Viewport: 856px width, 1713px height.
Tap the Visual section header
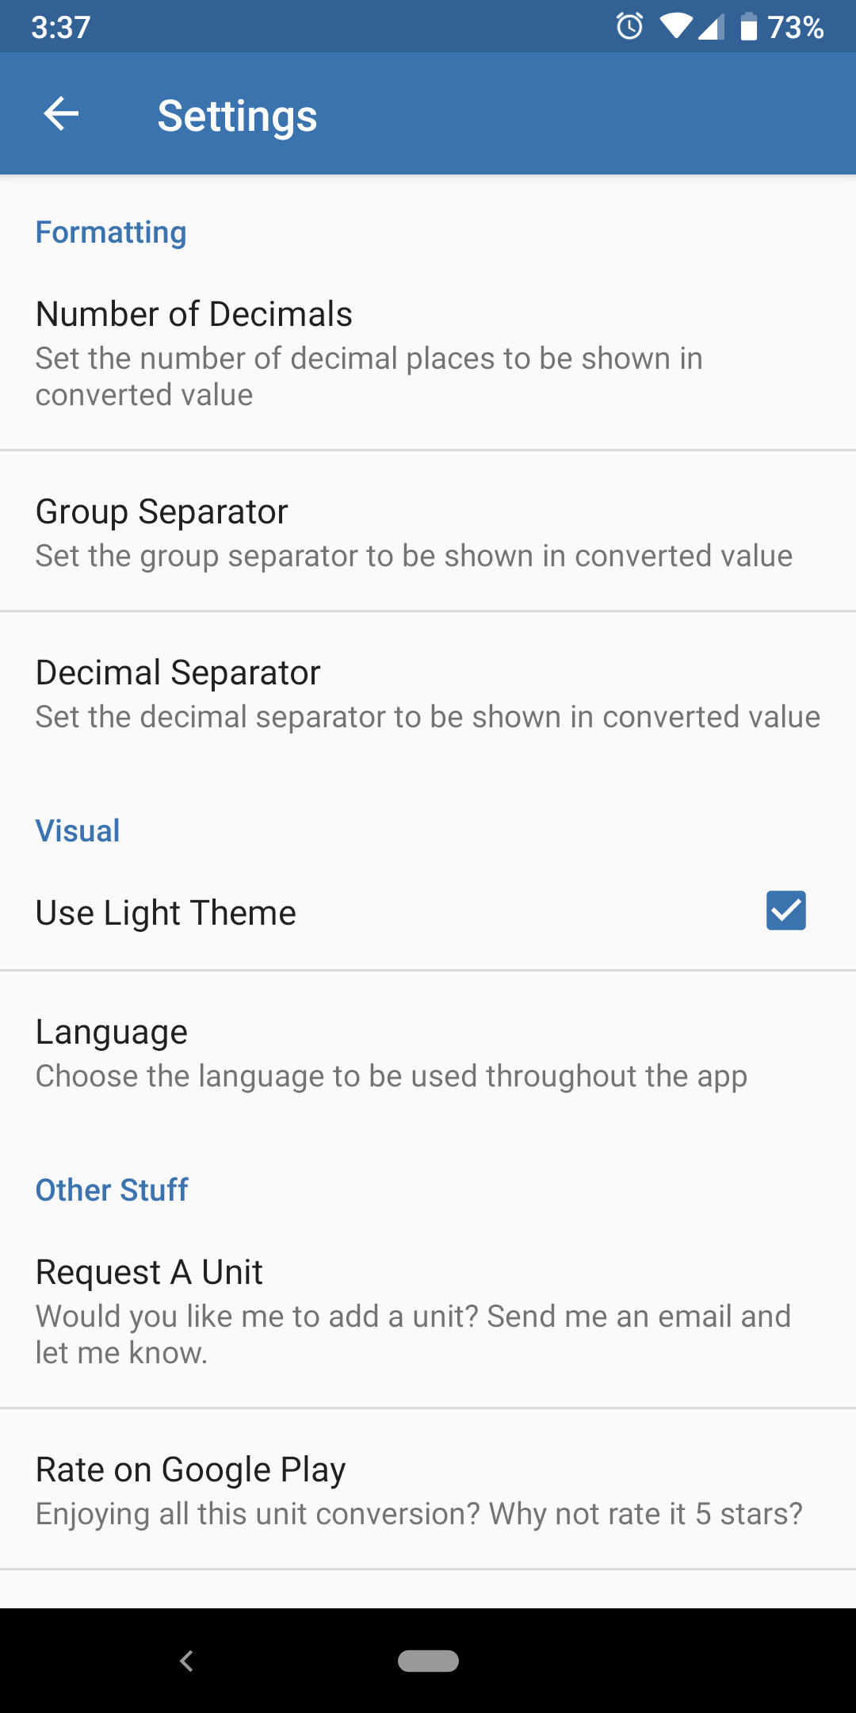78,831
